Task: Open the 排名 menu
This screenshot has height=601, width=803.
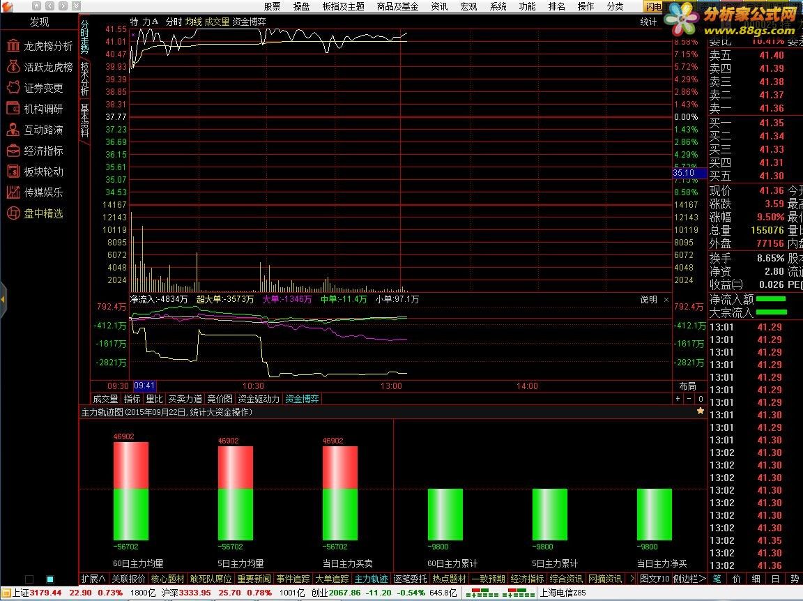Action: click(557, 6)
